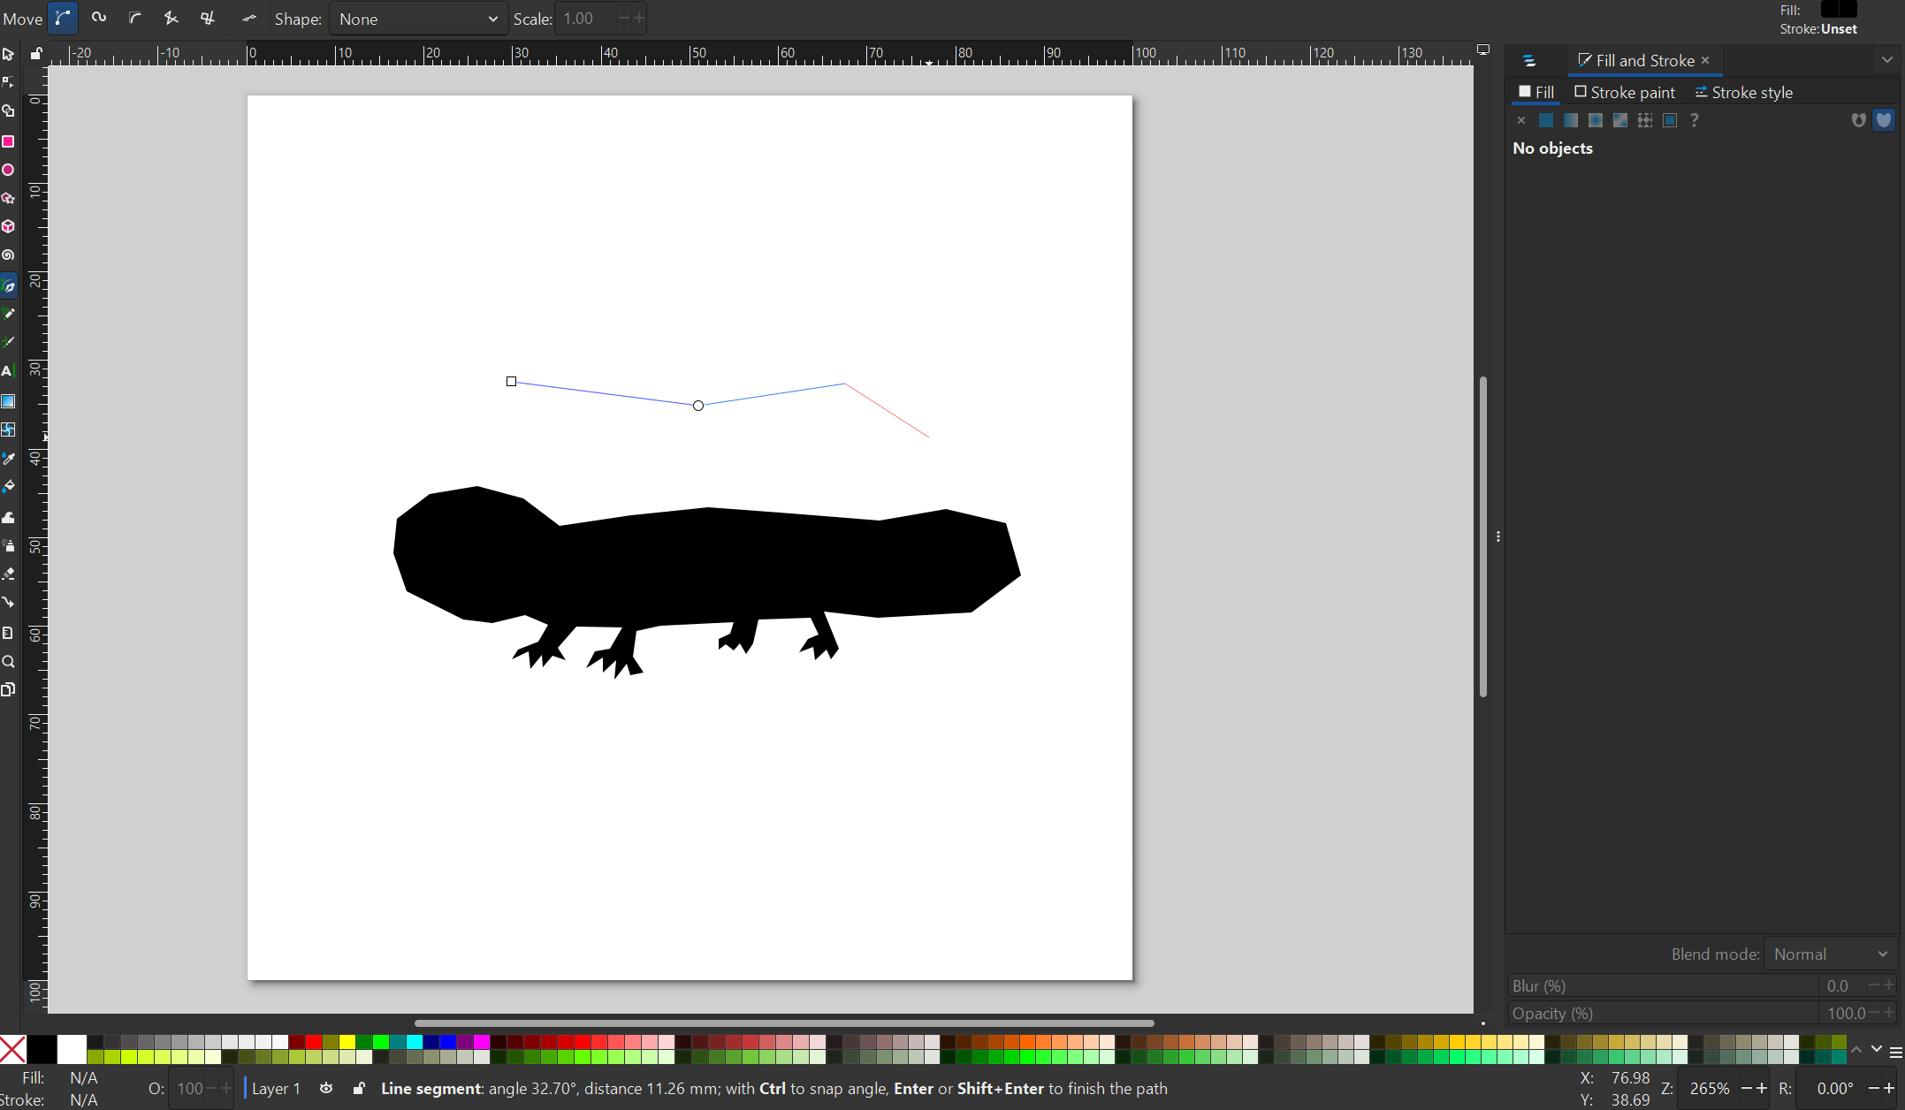Click the zoom percentage field
The image size is (1905, 1110).
1710,1088
